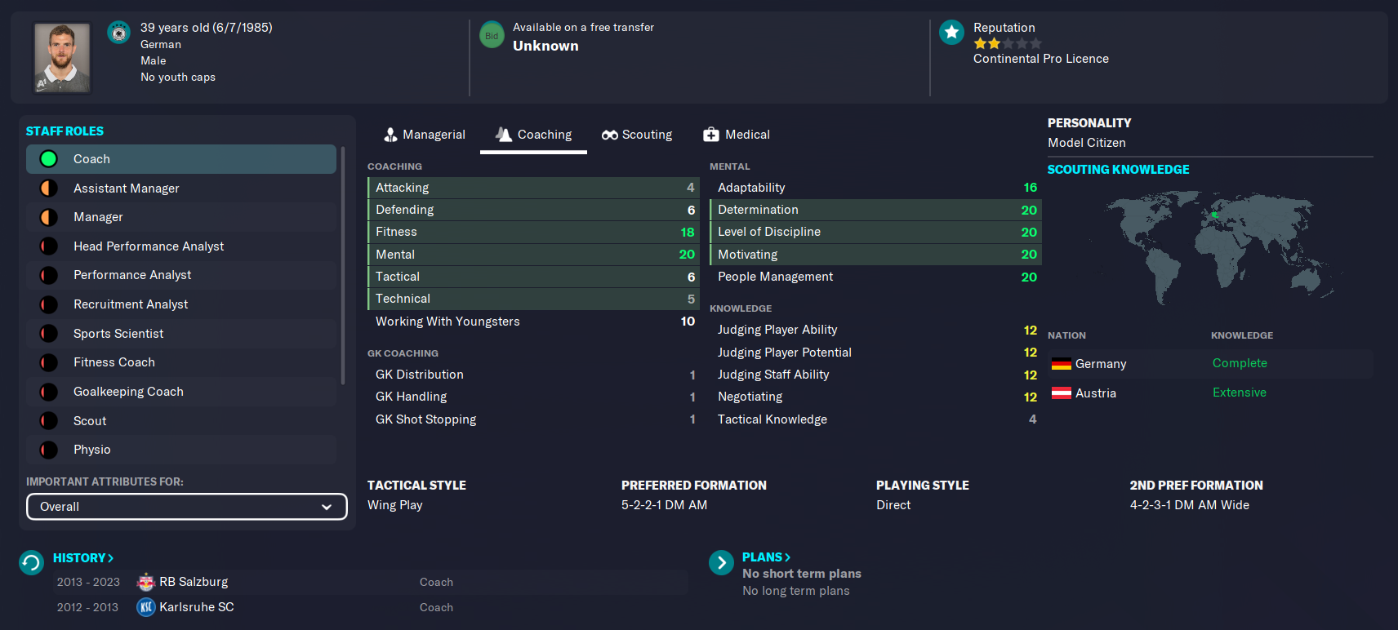
Task: Click the Reputation star badge icon
Action: click(951, 33)
